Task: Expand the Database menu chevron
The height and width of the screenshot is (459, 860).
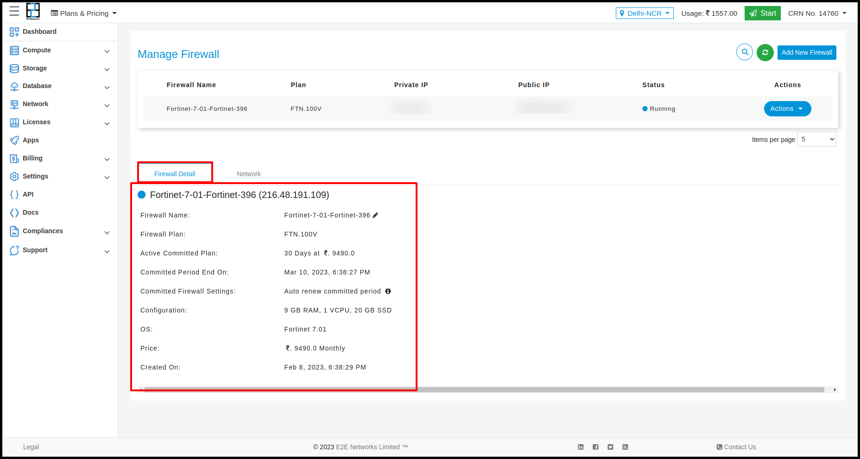Action: (107, 87)
